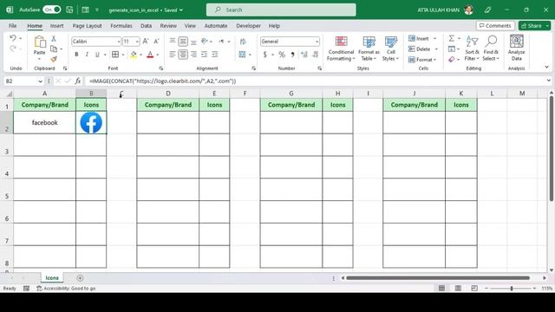This screenshot has width=555, height=312.
Task: Open the file name Saved dropdown
Action: (x=181, y=10)
